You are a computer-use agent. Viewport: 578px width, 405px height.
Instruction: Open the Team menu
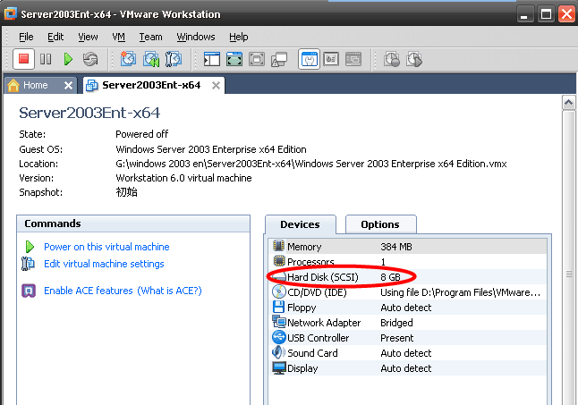[x=150, y=37]
